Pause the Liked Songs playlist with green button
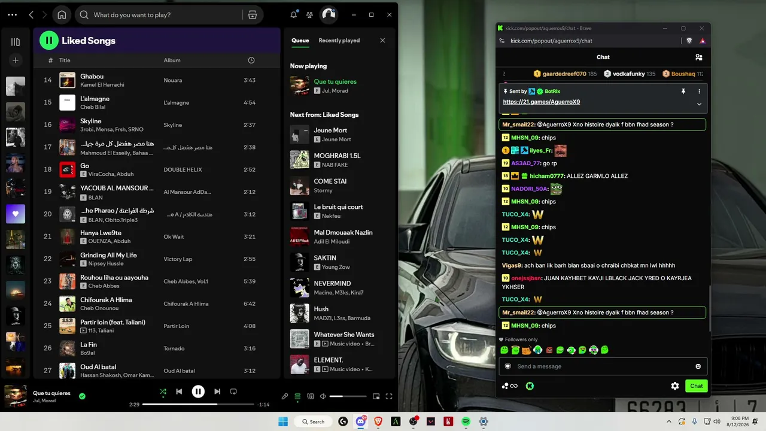The height and width of the screenshot is (431, 766). coord(49,41)
